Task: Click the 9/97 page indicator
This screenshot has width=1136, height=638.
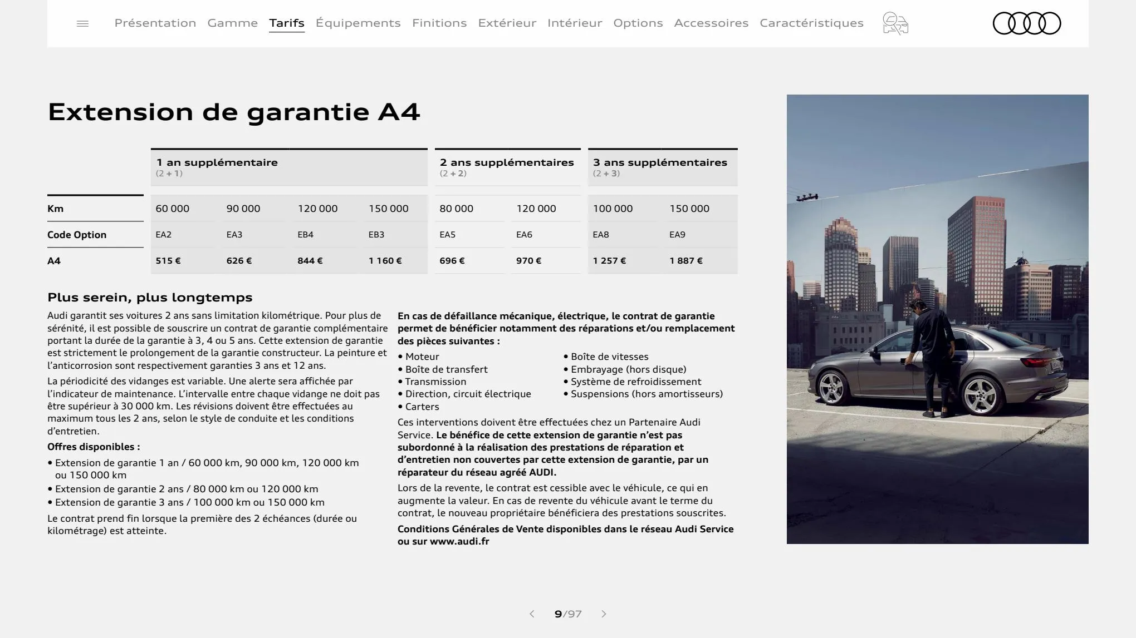Action: (x=568, y=614)
